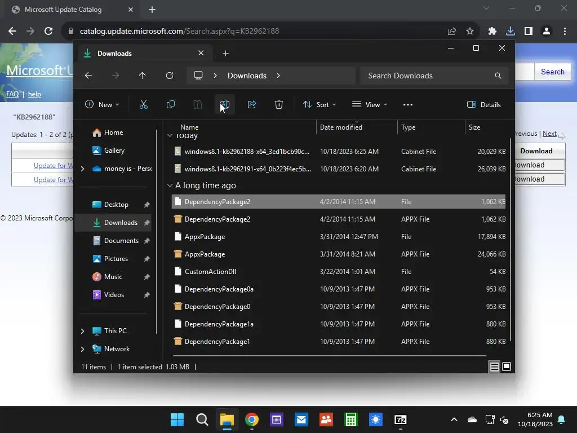Open Videos in the navigation pane

(x=114, y=295)
